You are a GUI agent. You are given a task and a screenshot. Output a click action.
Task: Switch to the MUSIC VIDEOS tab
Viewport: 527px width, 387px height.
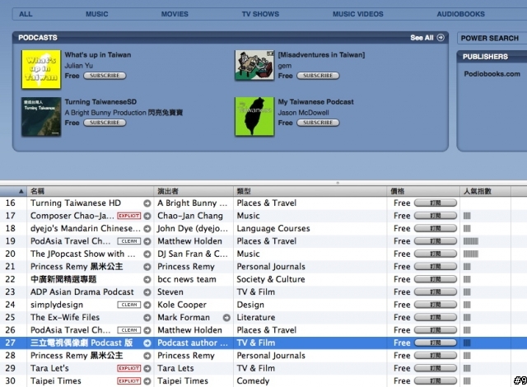(358, 14)
